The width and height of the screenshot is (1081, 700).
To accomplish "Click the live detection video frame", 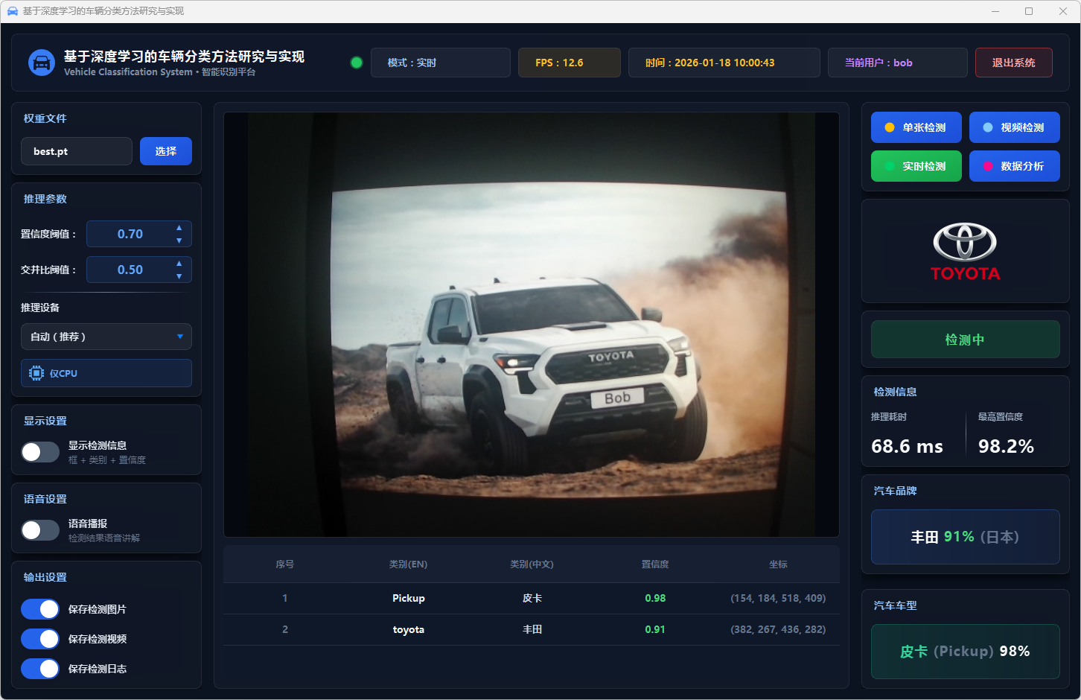I will point(532,325).
